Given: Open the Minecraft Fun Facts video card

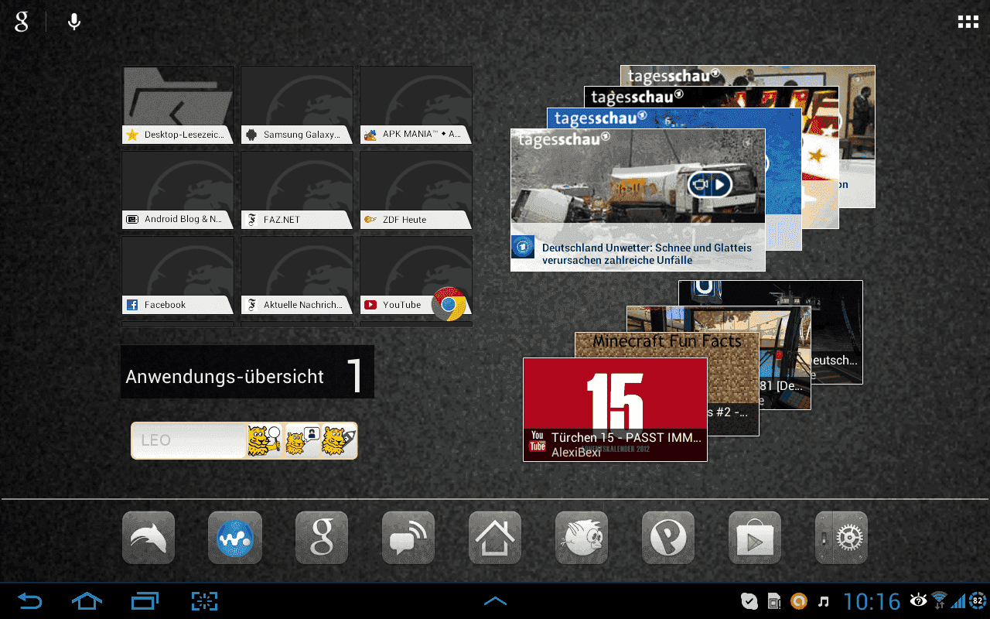Looking at the screenshot, I should point(667,344).
